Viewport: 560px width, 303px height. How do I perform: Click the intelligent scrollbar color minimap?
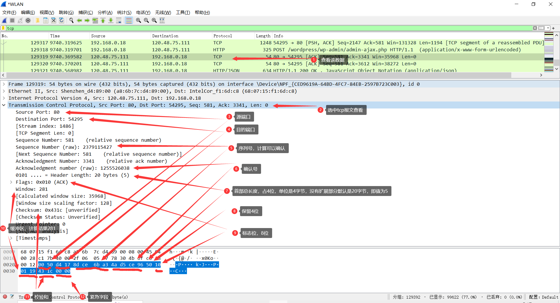549,52
